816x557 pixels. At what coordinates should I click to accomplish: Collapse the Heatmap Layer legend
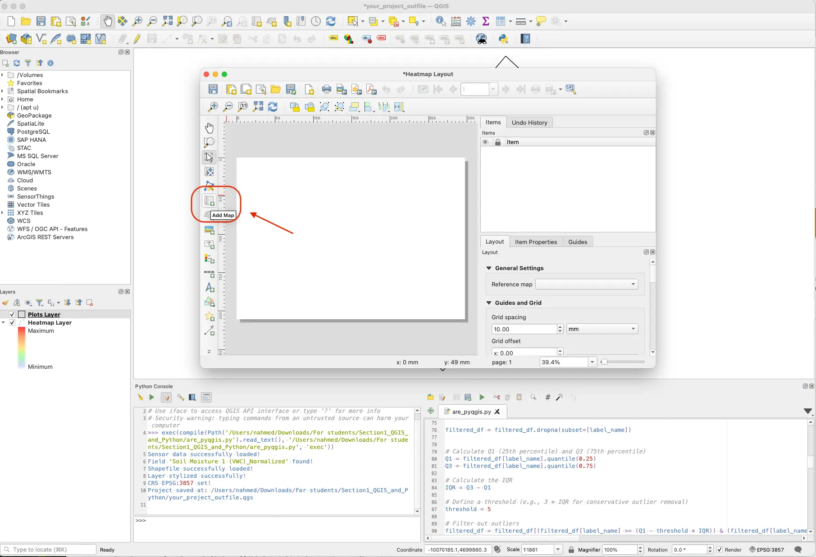[x=3, y=322]
